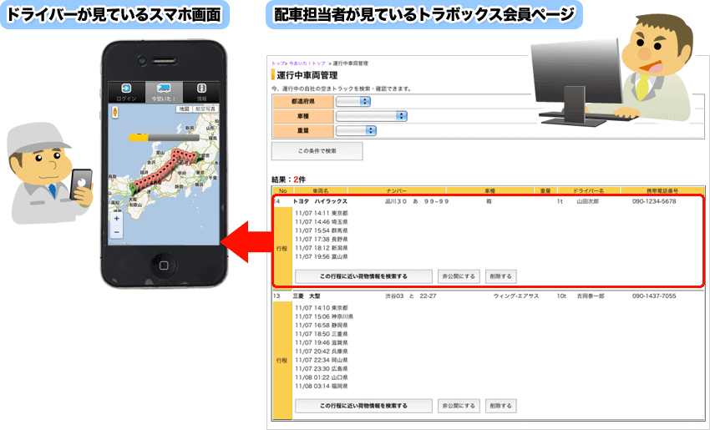The image size is (710, 430).
Task: Open the 重量 weight dropdown
Action: pyautogui.click(x=357, y=130)
